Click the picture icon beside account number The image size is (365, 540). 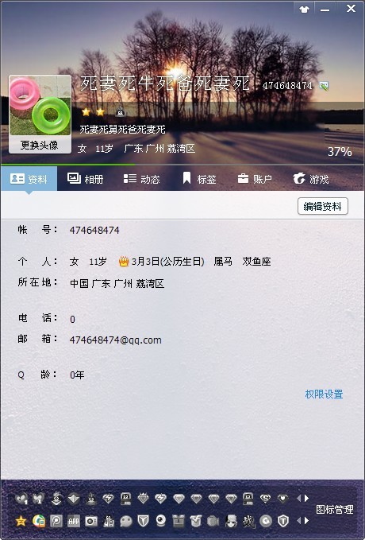coord(324,85)
